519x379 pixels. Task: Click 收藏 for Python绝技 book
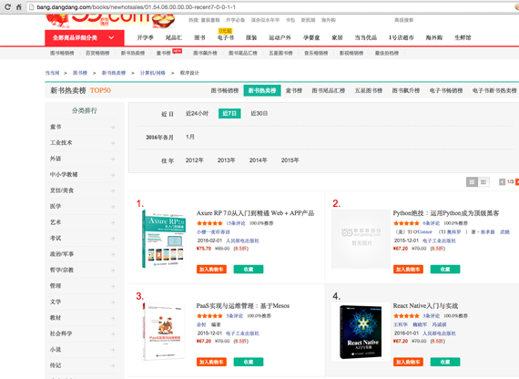pyautogui.click(x=445, y=270)
